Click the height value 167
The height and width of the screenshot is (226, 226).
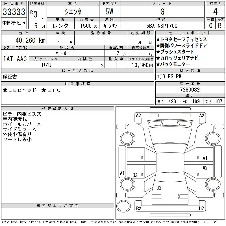coord(219,101)
